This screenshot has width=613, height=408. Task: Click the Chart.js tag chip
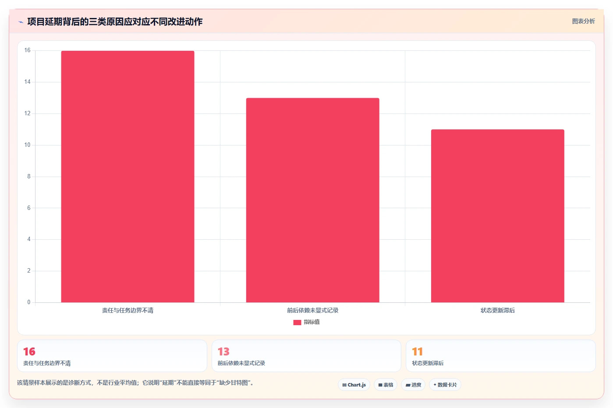[354, 385]
